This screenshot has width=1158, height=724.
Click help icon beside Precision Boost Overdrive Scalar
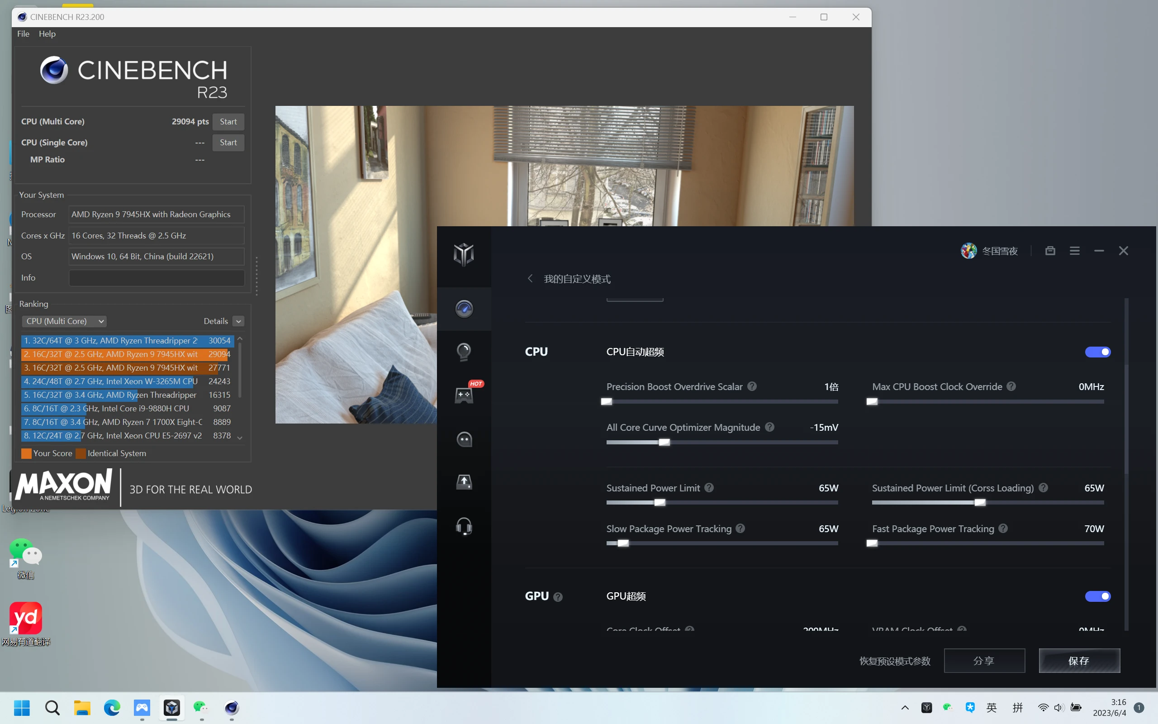[752, 386]
